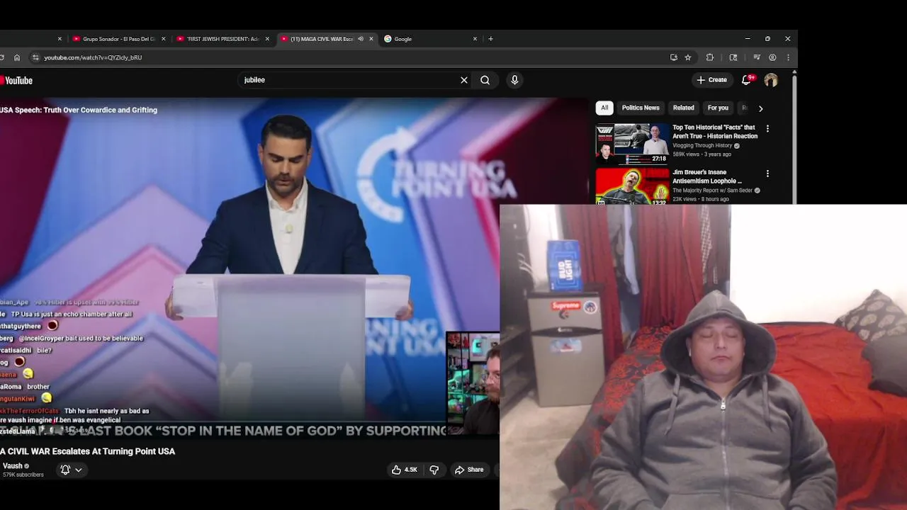Open the browser extensions puzzle icon
This screenshot has height=510, width=907.
709,57
